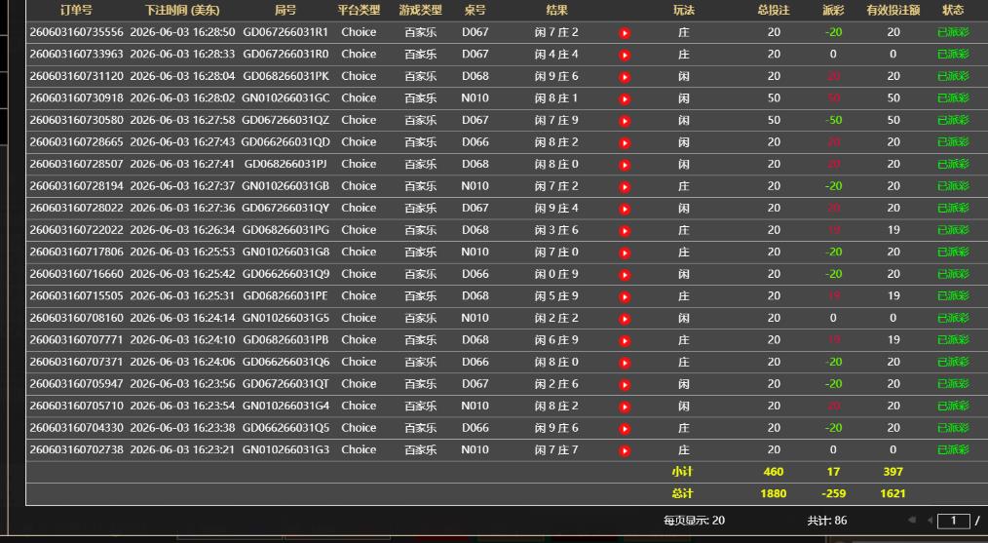Viewport: 988px width, 543px height.
Task: Go to first page of results
Action: (x=912, y=521)
